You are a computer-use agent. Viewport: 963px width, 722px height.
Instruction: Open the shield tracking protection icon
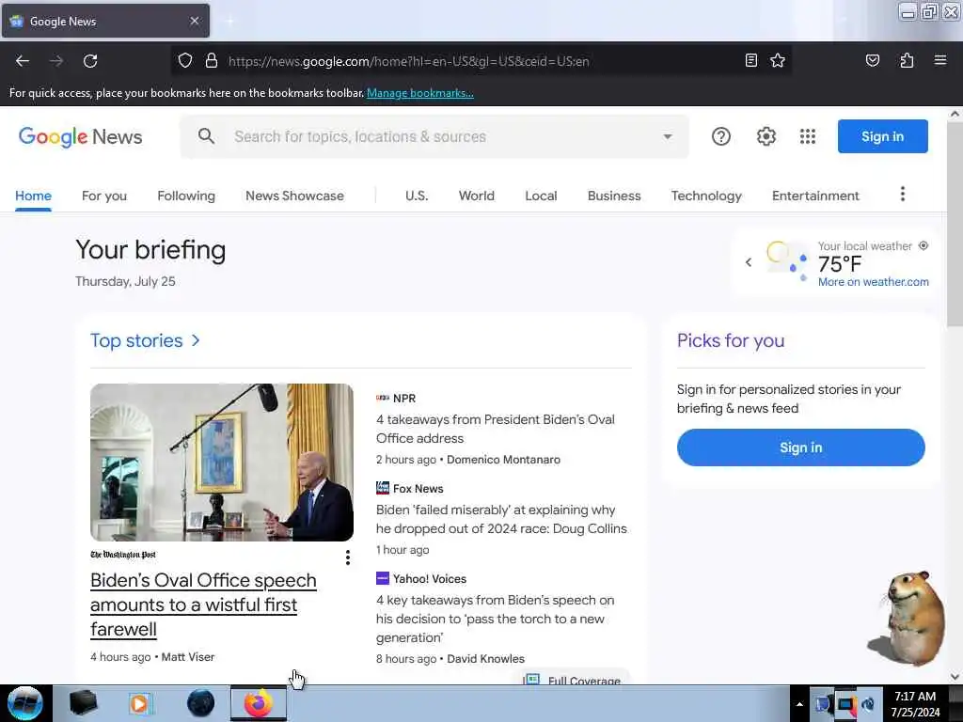185,61
